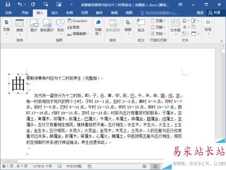Open the Footer (页脚) dropdown
Screen dimensions: 226x170
(158, 27)
